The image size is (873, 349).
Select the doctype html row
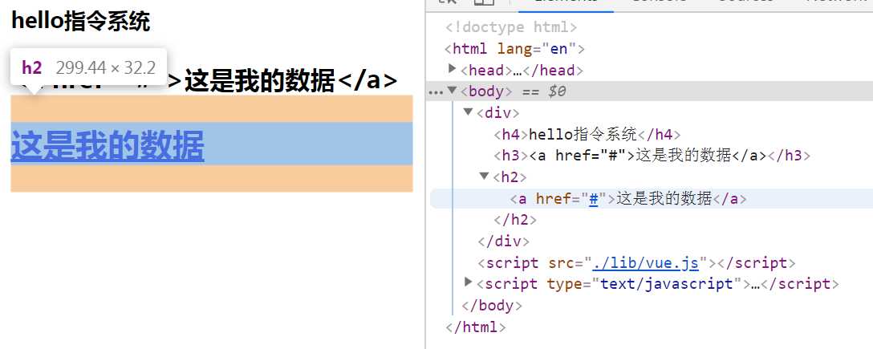coord(511,27)
